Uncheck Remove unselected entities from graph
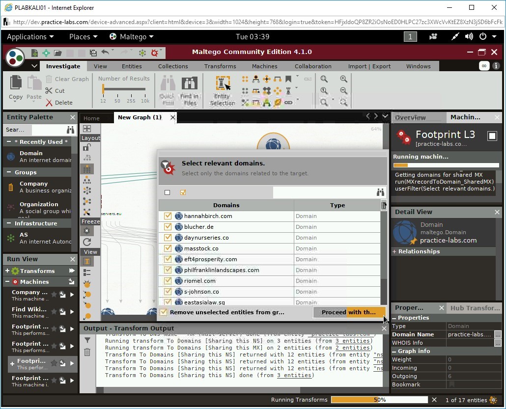The width and height of the screenshot is (506, 409). (x=163, y=312)
